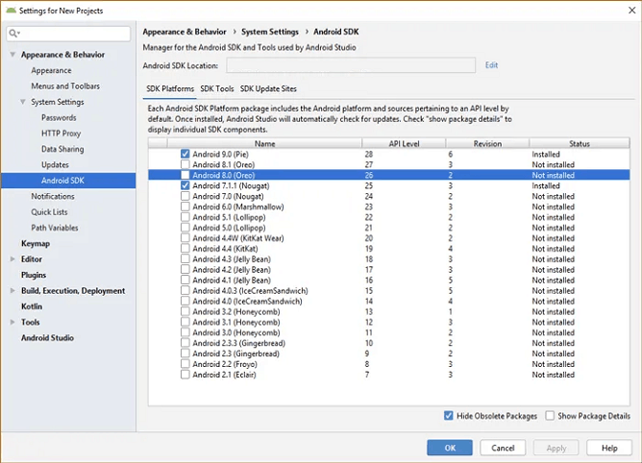Open Passwords settings
Viewport: 642px width, 463px height.
coord(59,117)
